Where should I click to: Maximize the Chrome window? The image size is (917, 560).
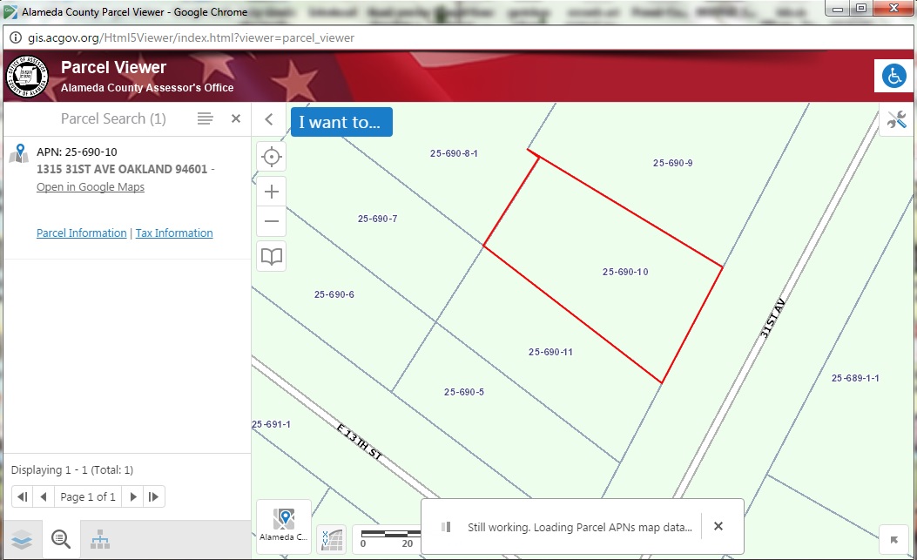point(861,8)
